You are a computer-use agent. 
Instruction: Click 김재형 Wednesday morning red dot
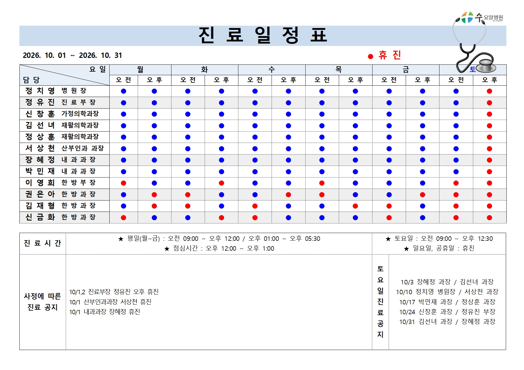pos(255,206)
